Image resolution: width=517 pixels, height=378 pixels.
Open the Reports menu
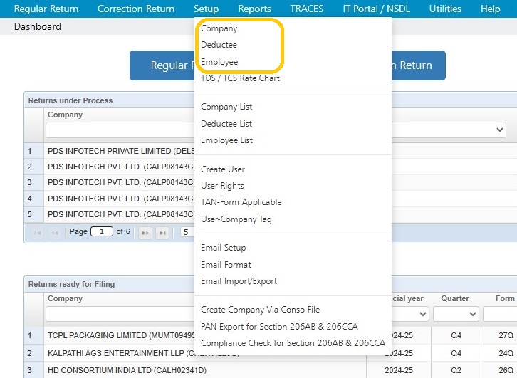click(254, 9)
